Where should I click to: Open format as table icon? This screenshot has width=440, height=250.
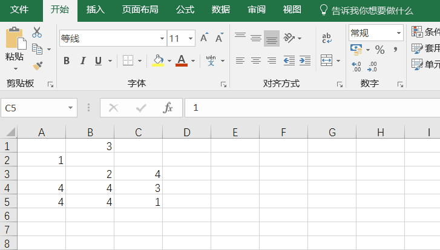coord(417,48)
